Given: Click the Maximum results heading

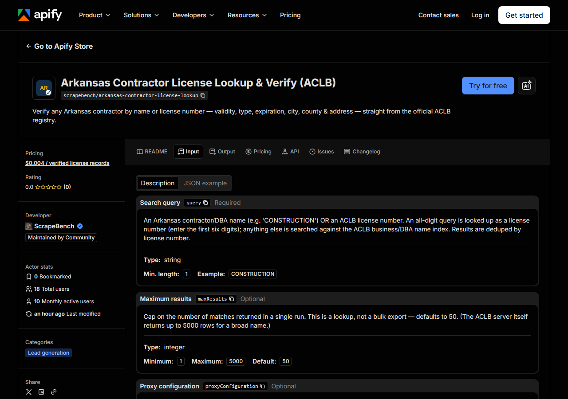Looking at the screenshot, I should pyautogui.click(x=166, y=299).
